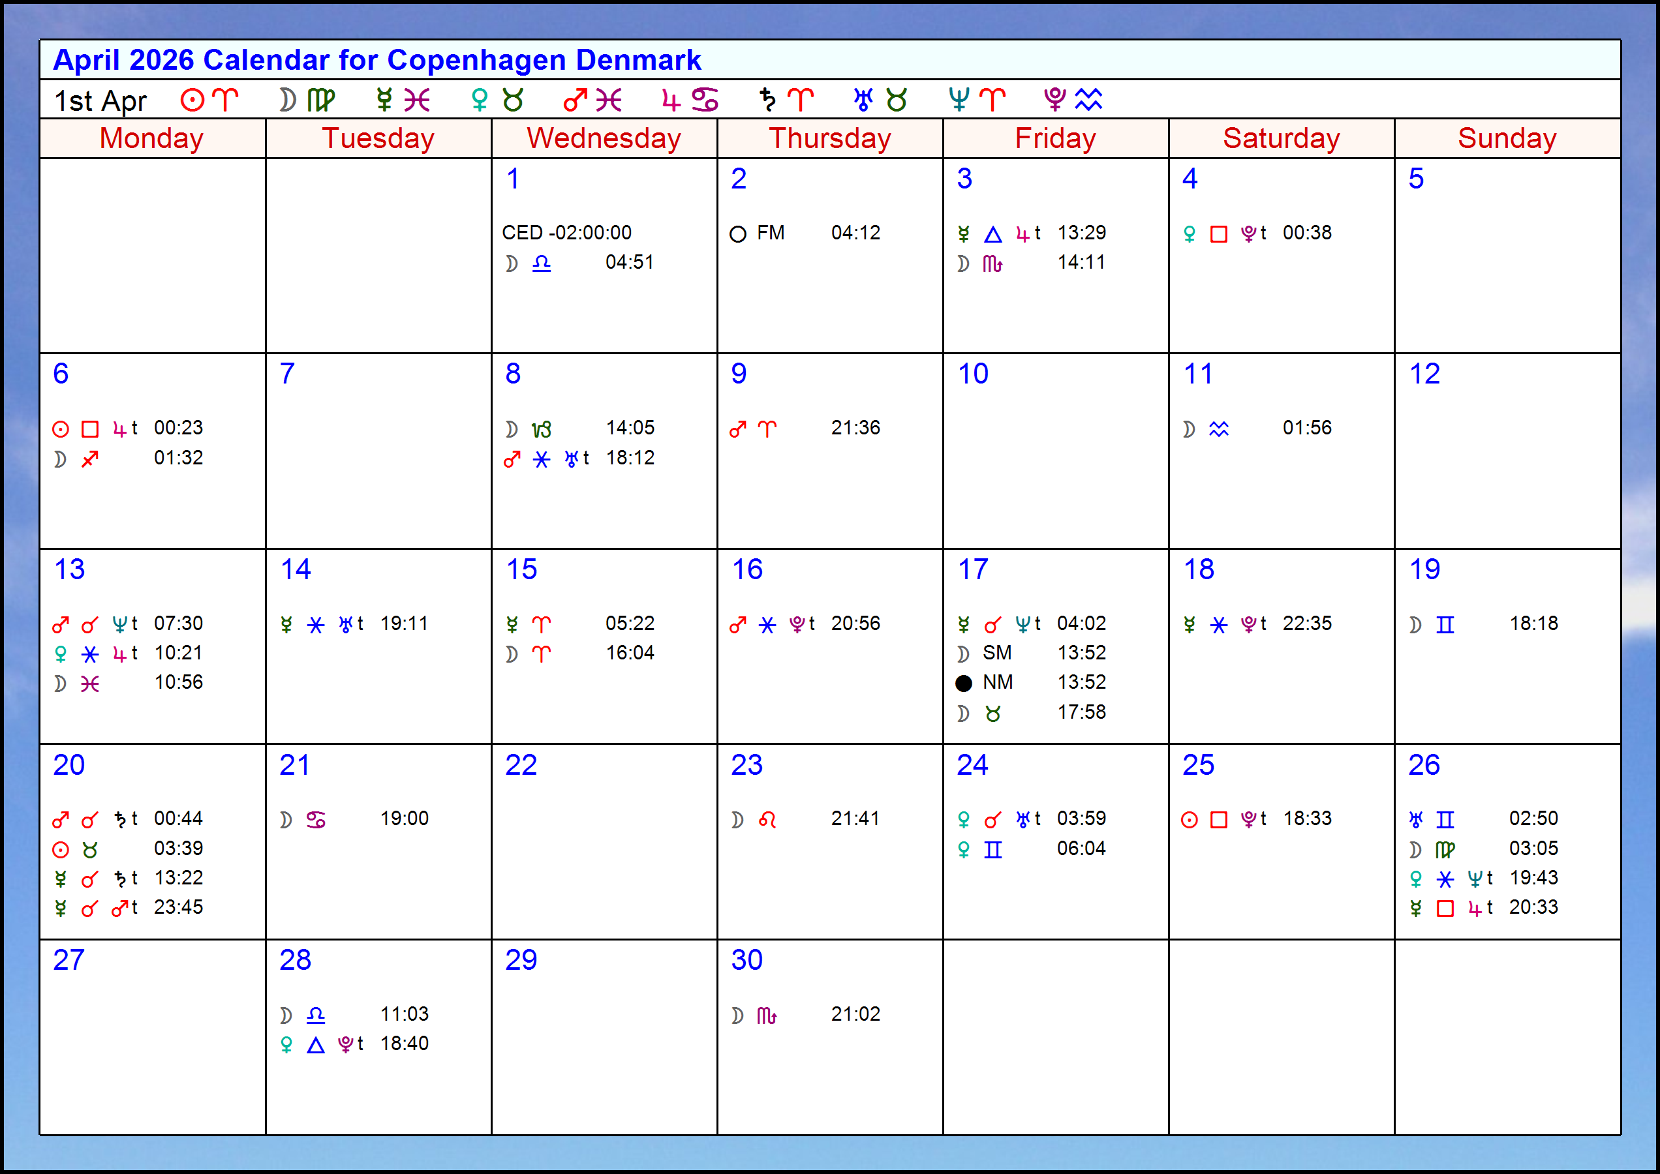
Task: Click the Venus glyph on April 24 at 06:04
Action: click(964, 850)
